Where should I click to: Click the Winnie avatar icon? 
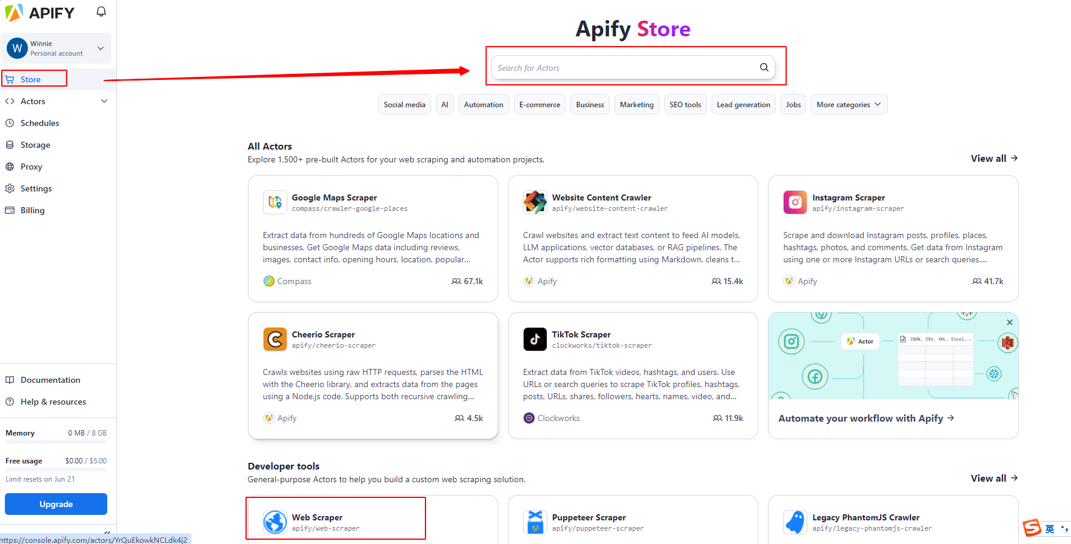click(17, 48)
